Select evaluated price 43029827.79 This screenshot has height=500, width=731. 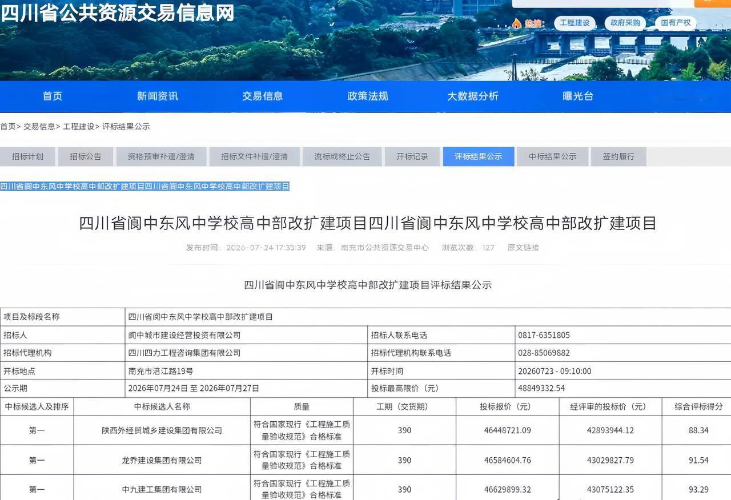coord(610,460)
